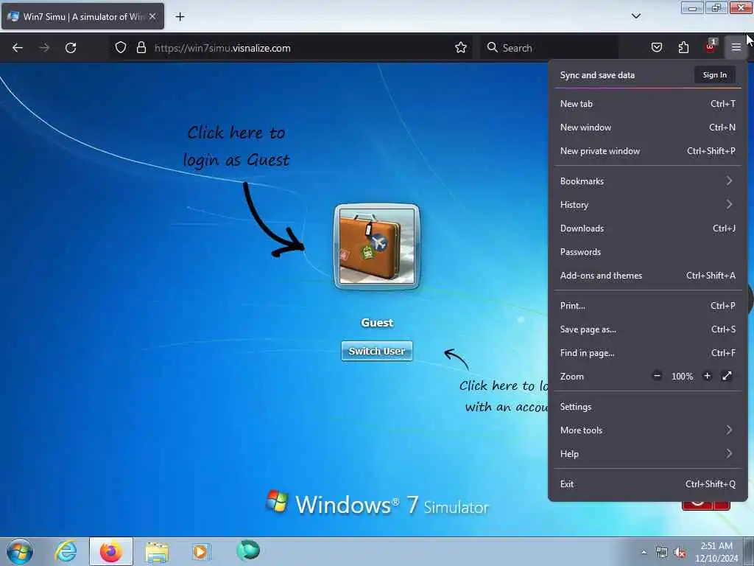Click the green round taskbar application icon
This screenshot has height=566, width=754.
point(248,550)
